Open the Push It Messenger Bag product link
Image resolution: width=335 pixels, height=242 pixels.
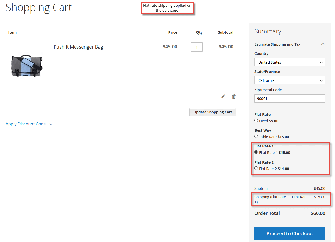[x=78, y=47]
